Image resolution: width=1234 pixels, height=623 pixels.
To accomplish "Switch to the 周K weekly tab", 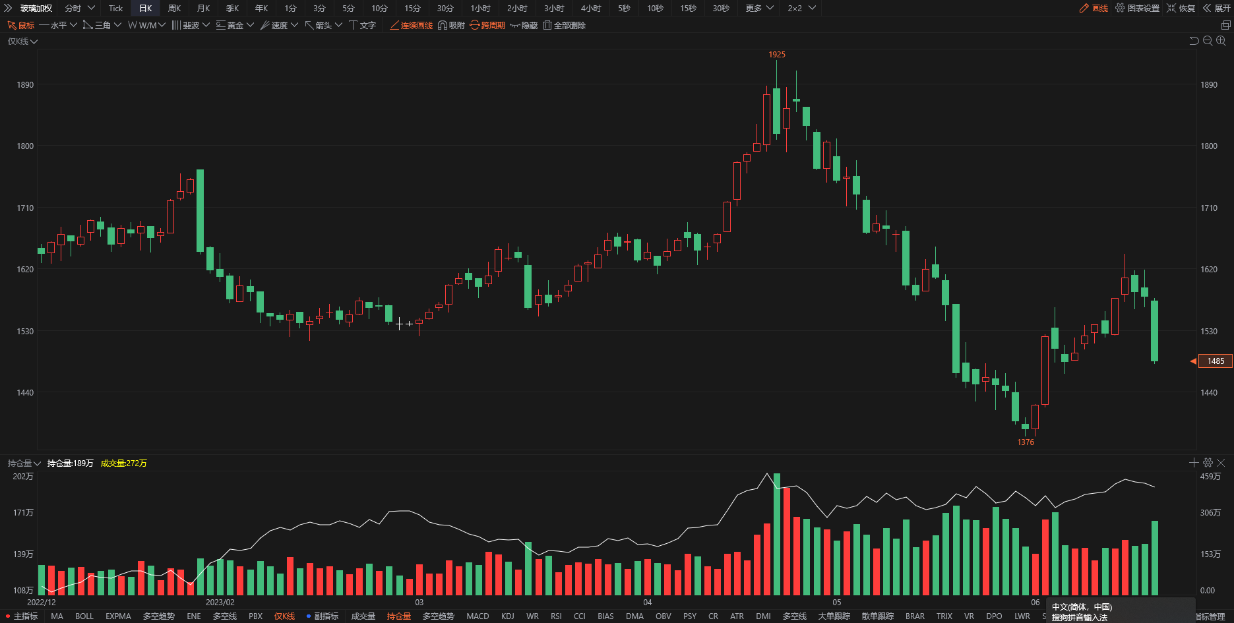I will (x=174, y=8).
